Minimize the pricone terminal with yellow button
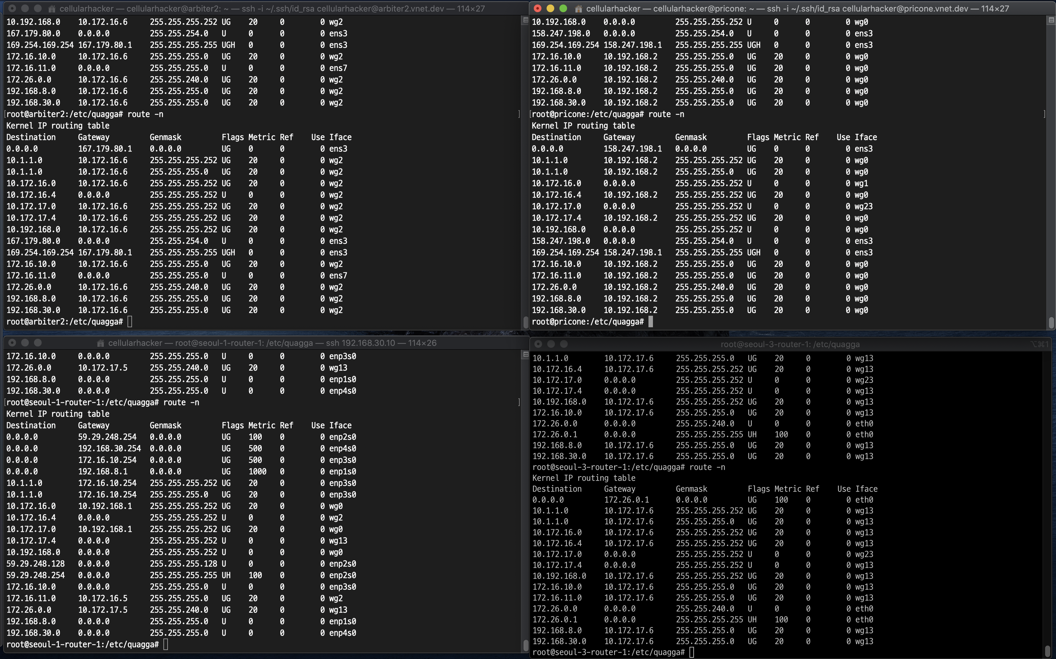1056x659 pixels. [x=550, y=8]
